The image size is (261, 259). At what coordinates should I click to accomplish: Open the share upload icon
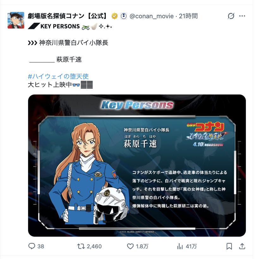click(x=242, y=246)
